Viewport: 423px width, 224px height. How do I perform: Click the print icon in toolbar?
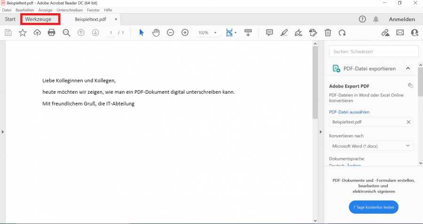[52, 32]
